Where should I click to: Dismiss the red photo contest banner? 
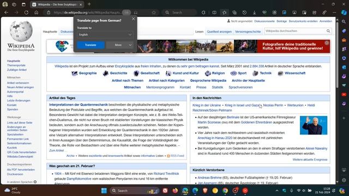click(327, 42)
